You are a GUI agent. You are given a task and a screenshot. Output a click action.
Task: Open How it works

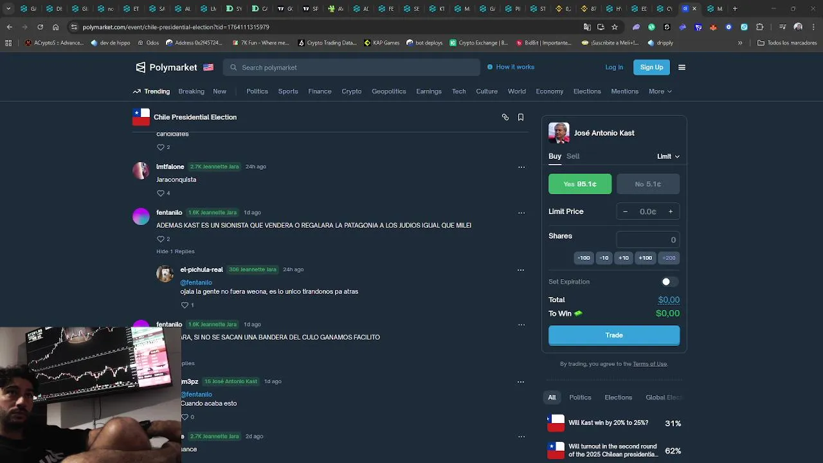coord(511,67)
